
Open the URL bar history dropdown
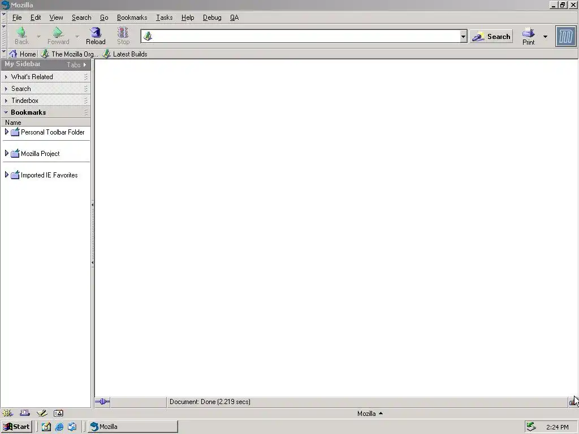click(x=464, y=36)
